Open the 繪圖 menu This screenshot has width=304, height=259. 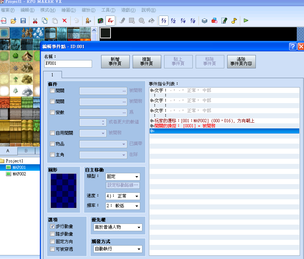pyautogui.click(x=68, y=10)
